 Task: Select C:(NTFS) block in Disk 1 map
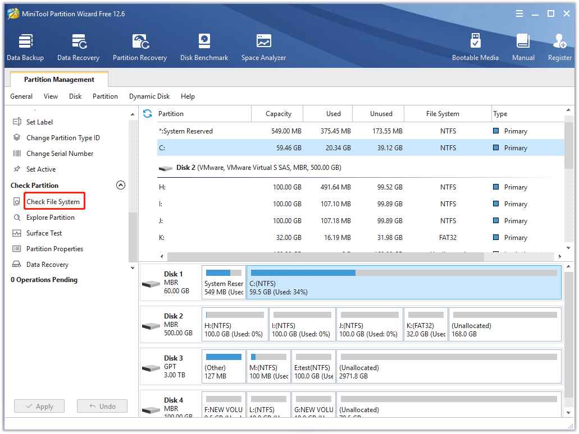click(404, 283)
